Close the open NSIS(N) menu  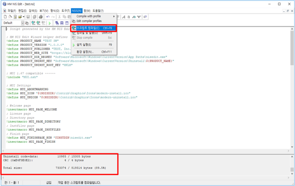coord(77,11)
